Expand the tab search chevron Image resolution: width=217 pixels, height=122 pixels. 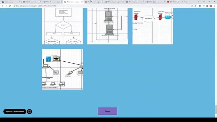click(199, 2)
